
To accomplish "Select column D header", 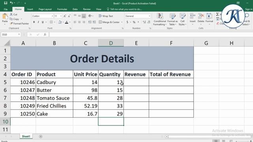I will 111,43.
